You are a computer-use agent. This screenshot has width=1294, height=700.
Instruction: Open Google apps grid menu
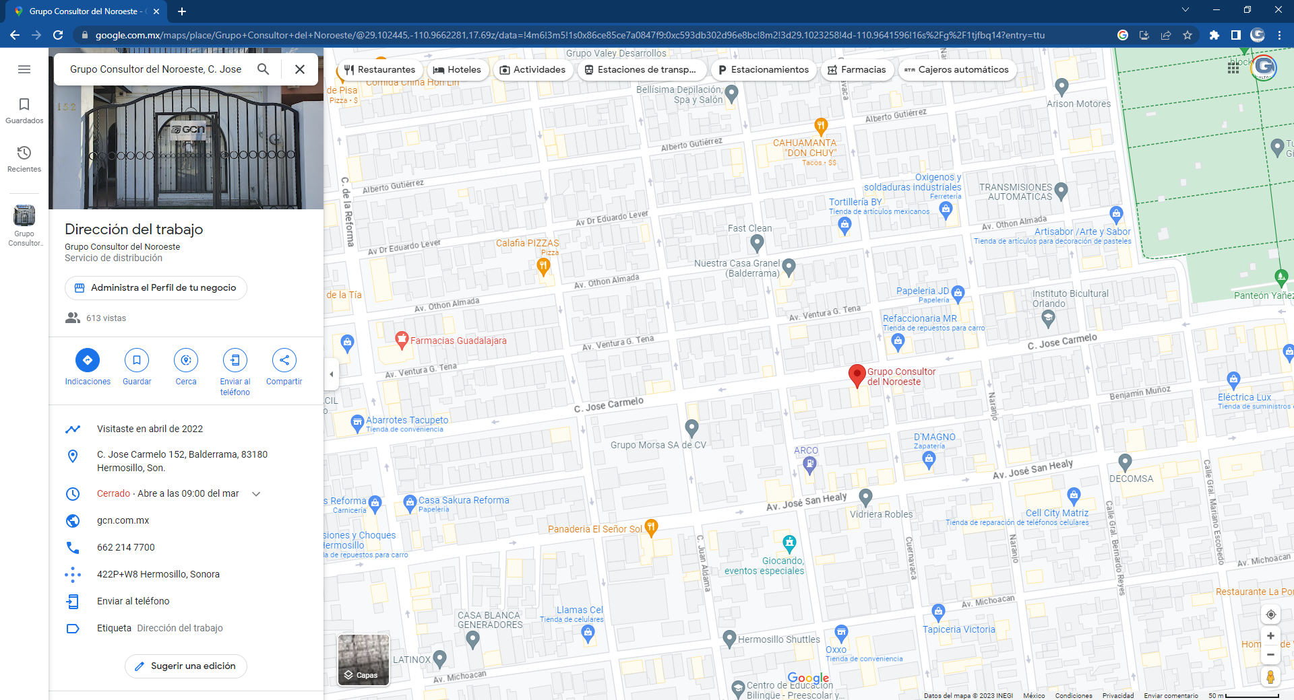1233,68
